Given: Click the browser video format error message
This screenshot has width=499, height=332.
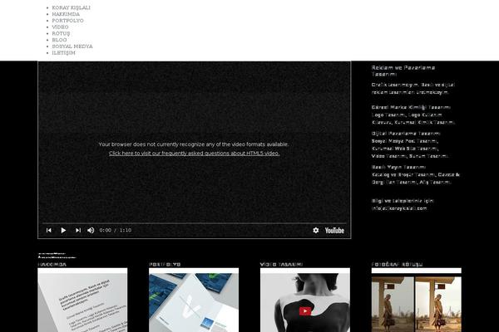Looking at the screenshot, I should pyautogui.click(x=194, y=144).
